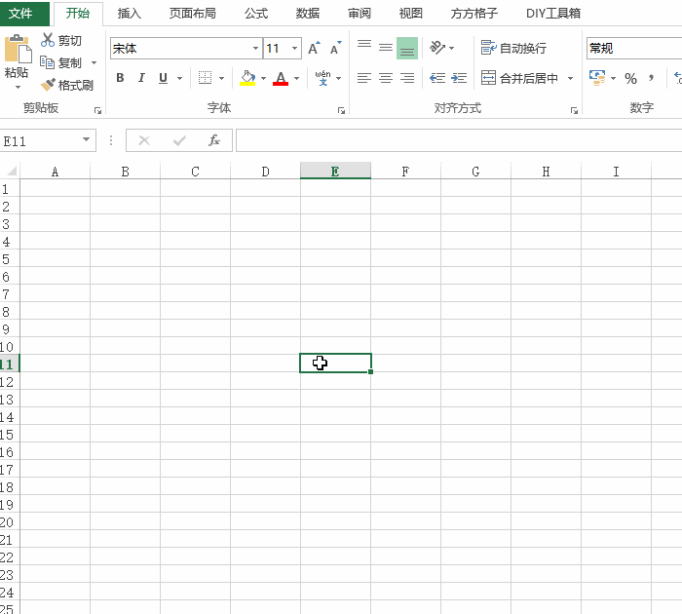The height and width of the screenshot is (614, 682).
Task: Switch to the 视图 view tab
Action: click(410, 13)
